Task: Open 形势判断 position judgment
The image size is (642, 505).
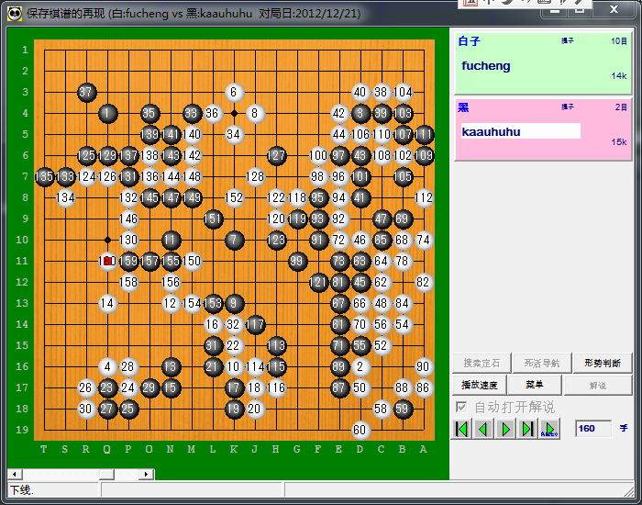Action: pos(603,363)
